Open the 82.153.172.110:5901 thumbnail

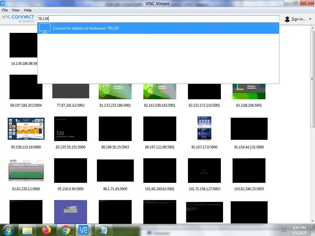(x=204, y=92)
